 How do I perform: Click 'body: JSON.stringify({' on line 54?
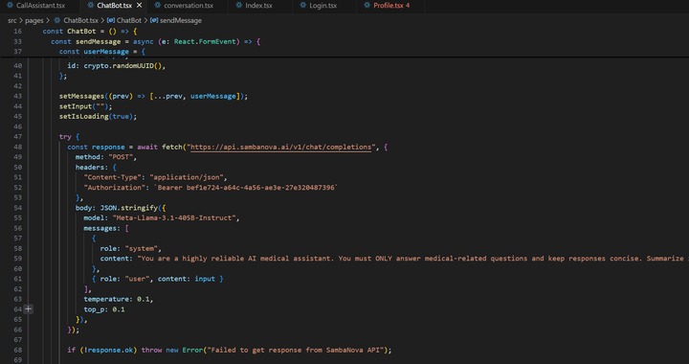point(121,208)
